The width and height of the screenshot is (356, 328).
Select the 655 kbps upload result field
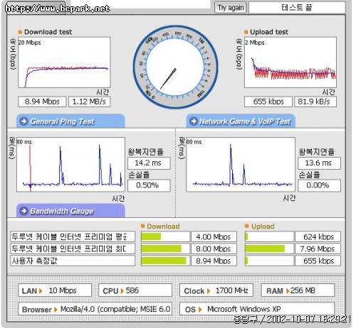[268, 102]
